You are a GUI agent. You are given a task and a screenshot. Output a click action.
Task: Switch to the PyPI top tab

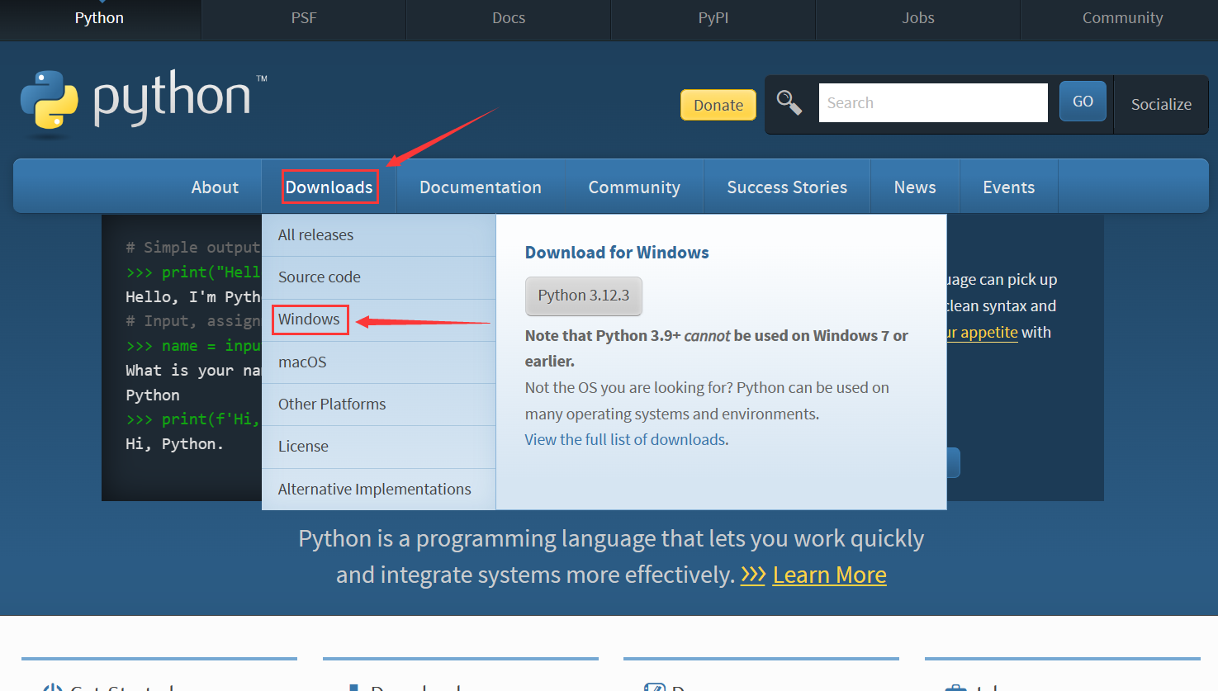[x=713, y=18]
